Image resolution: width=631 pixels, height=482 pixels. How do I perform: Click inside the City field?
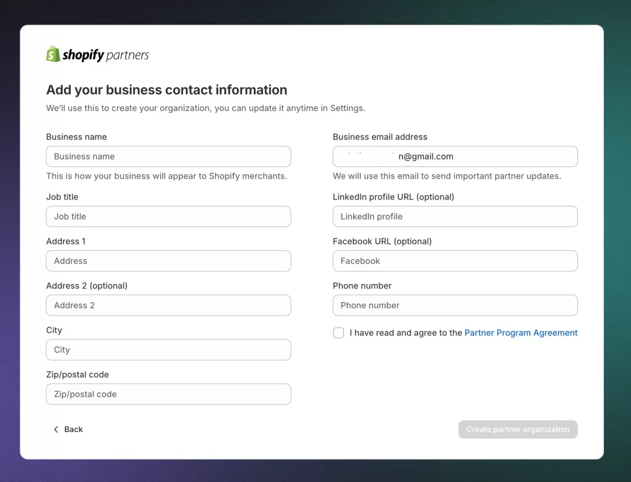coord(168,349)
